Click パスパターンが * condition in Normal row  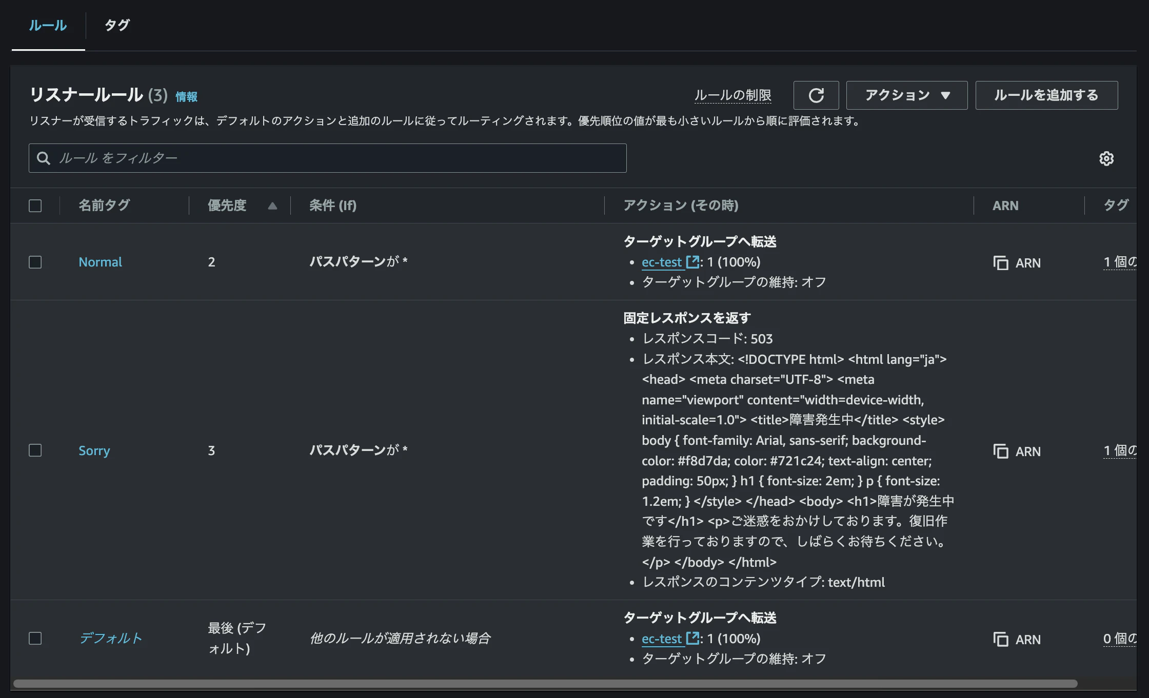click(x=358, y=262)
